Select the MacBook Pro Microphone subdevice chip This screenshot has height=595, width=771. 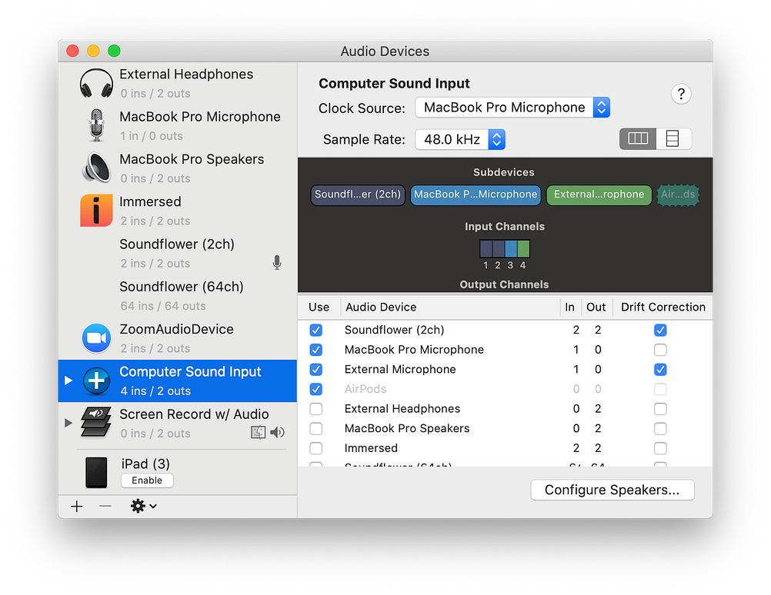point(475,194)
